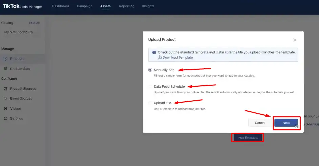Click the Download Template link
Screen dimensions: 319x166
pyautogui.click(x=177, y=57)
